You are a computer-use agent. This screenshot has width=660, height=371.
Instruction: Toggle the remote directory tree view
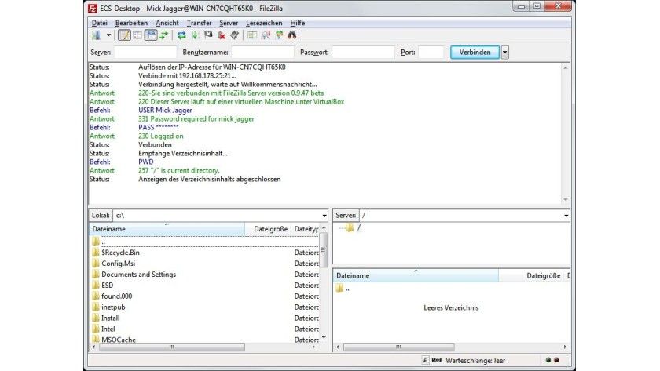151,35
